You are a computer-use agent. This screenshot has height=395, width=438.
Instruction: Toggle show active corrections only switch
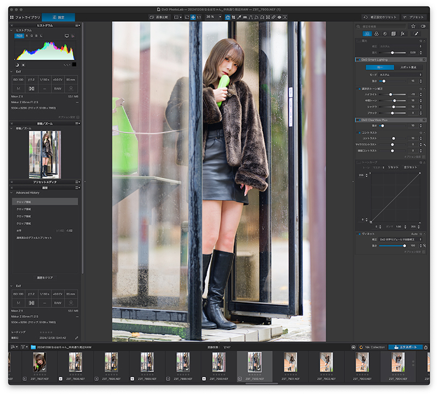(x=423, y=26)
